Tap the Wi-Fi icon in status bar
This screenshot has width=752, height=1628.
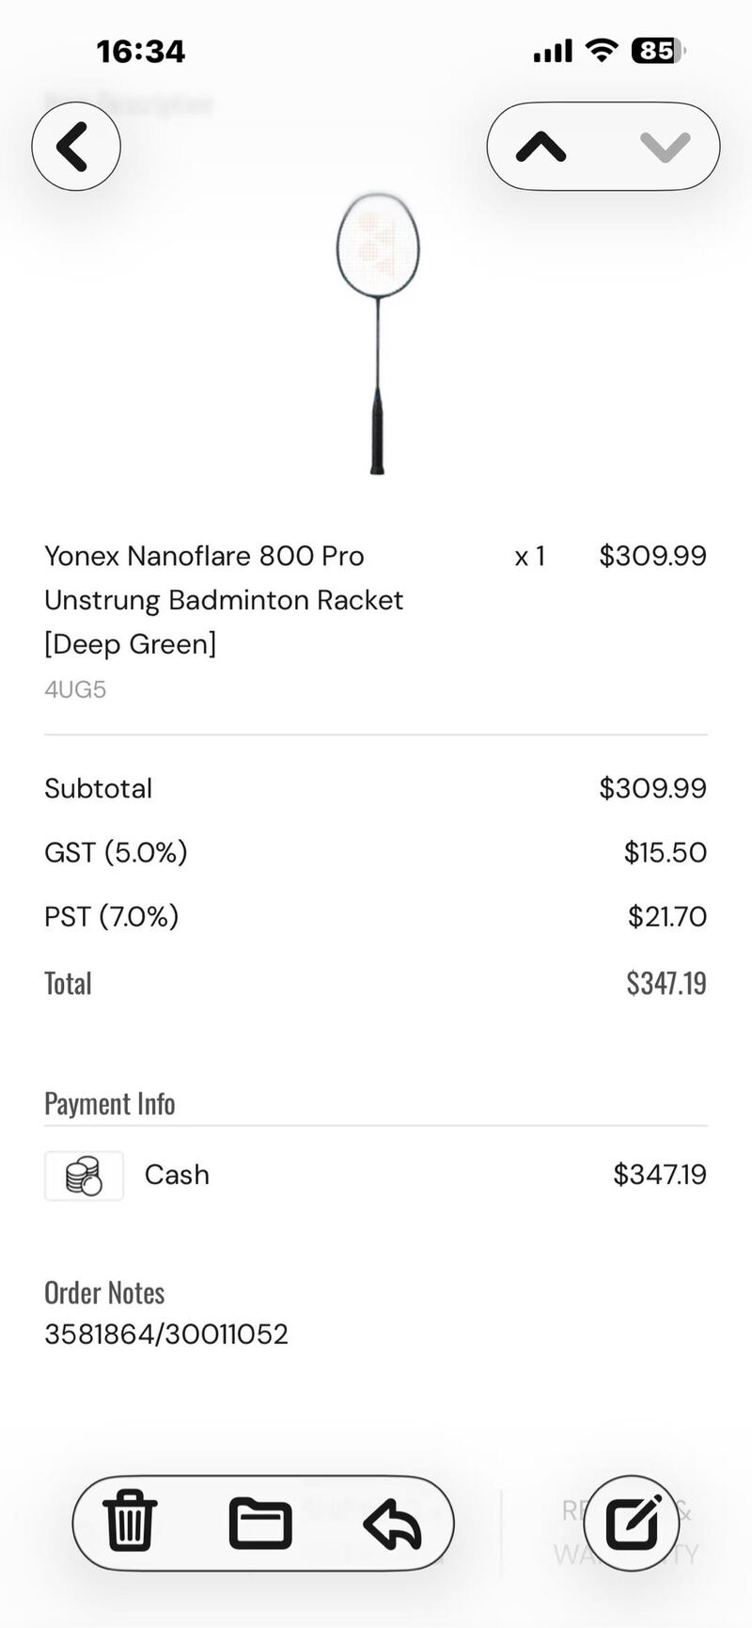tap(600, 51)
